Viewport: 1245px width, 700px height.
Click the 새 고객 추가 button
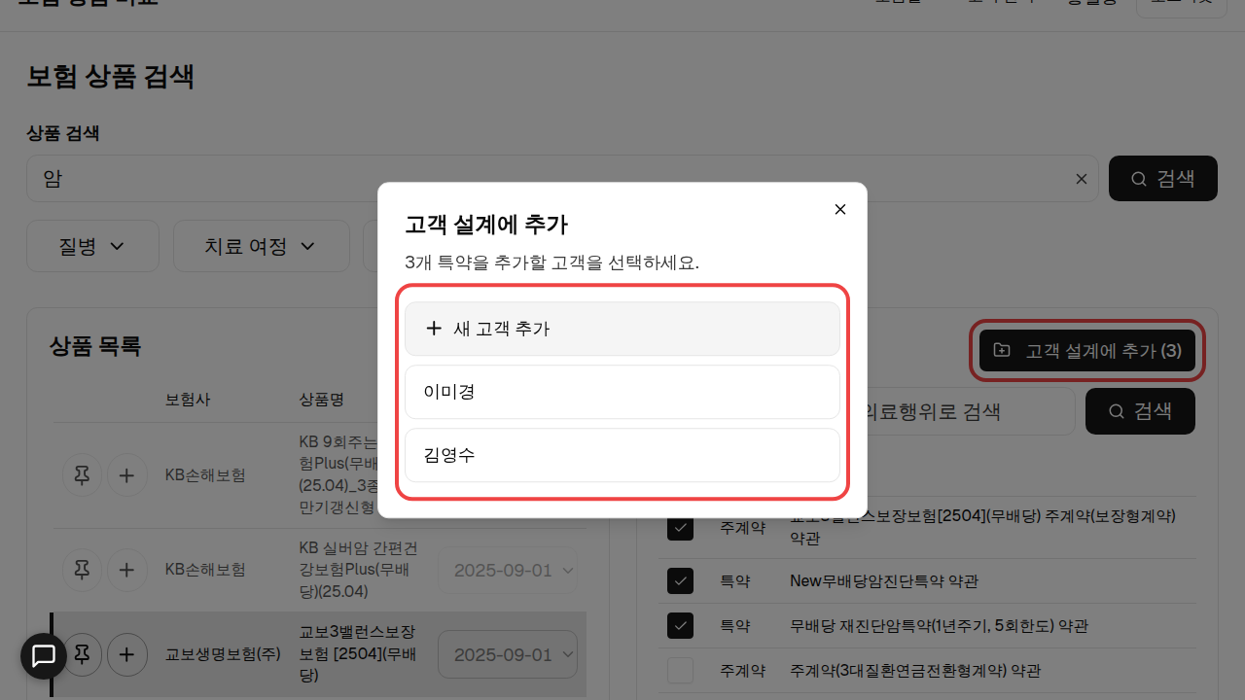click(622, 329)
